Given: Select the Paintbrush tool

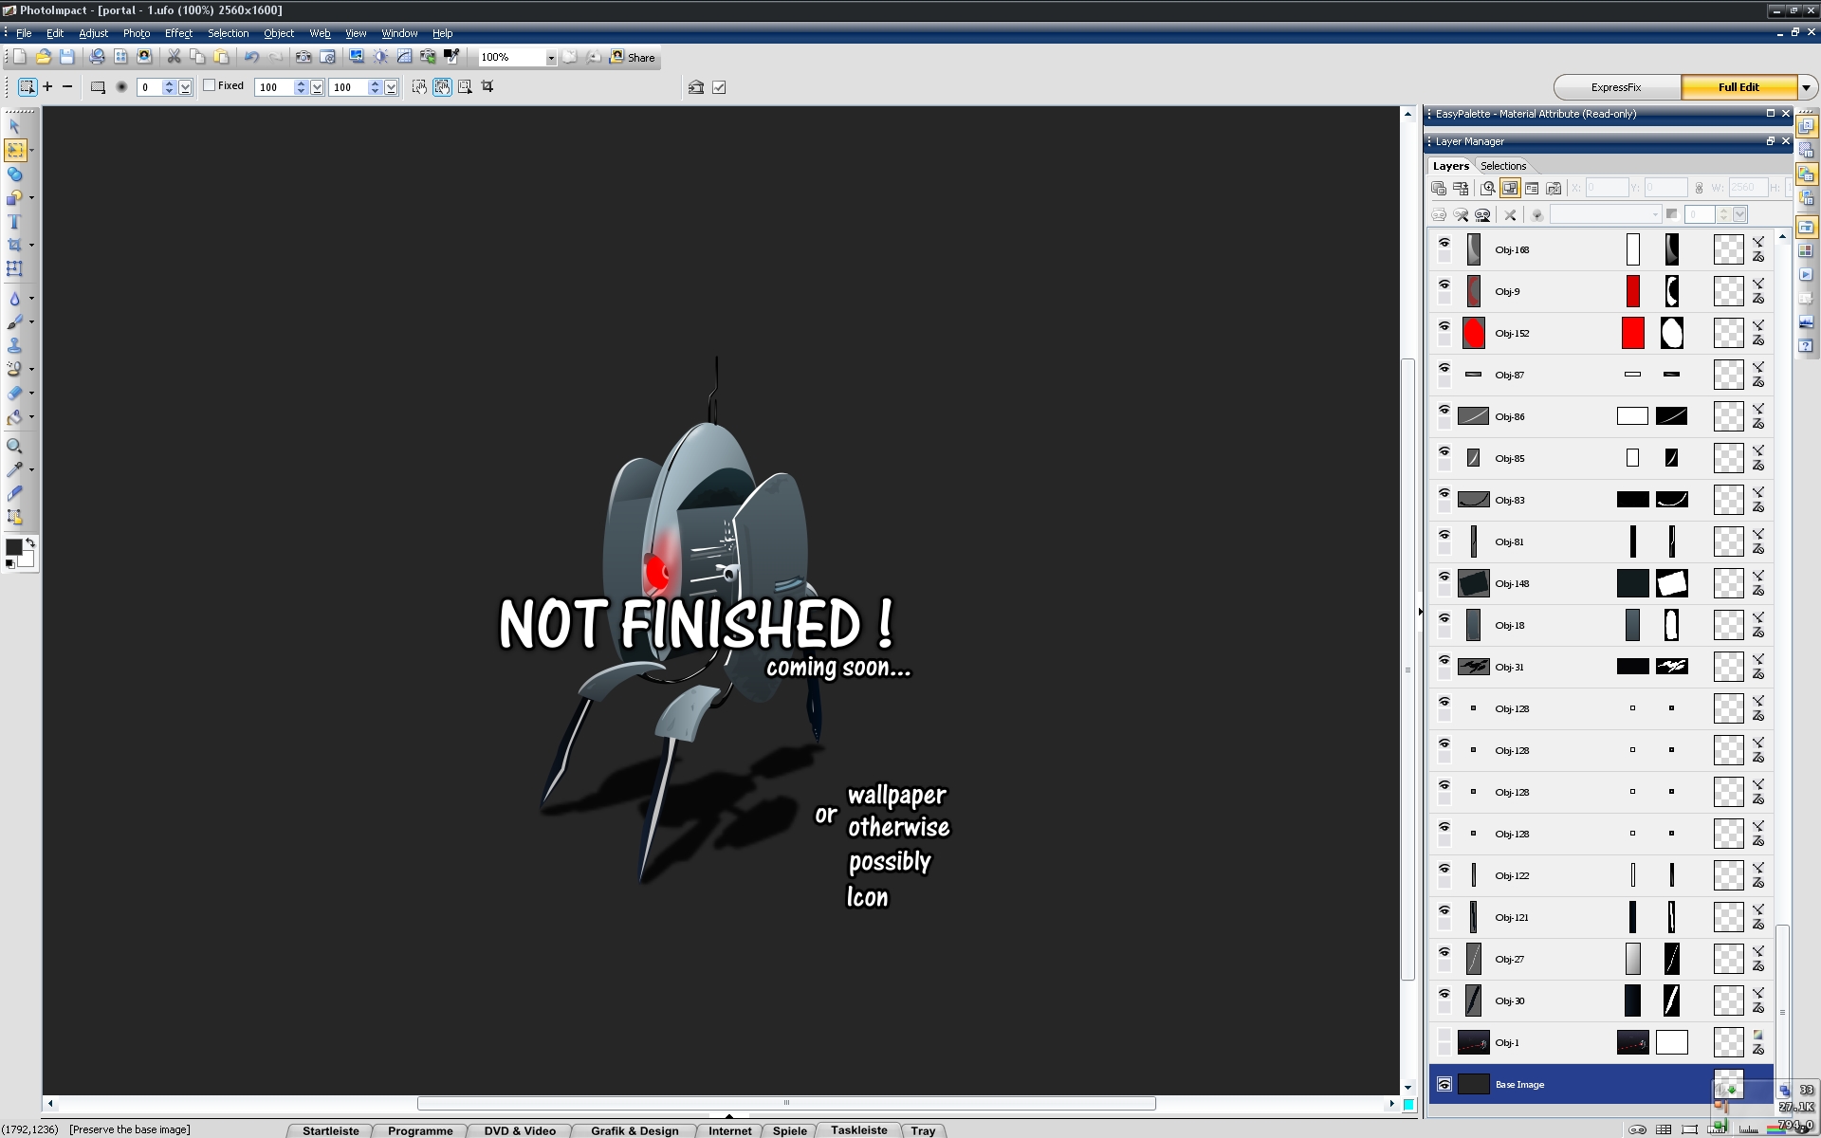Looking at the screenshot, I should [x=14, y=322].
